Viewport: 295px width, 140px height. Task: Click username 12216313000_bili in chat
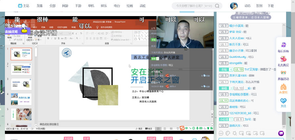(240, 113)
